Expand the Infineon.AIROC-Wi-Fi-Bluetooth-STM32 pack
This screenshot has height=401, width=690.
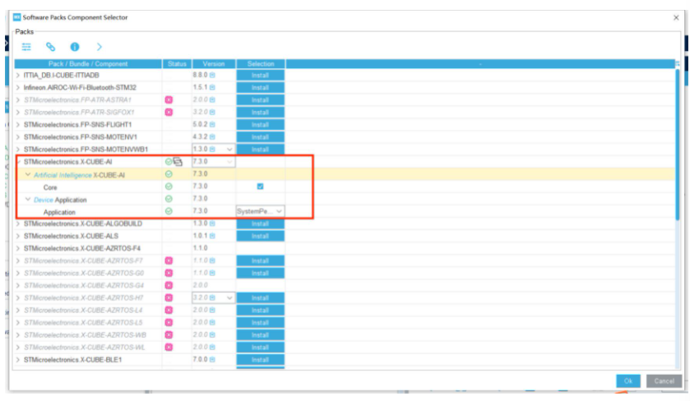click(x=18, y=87)
